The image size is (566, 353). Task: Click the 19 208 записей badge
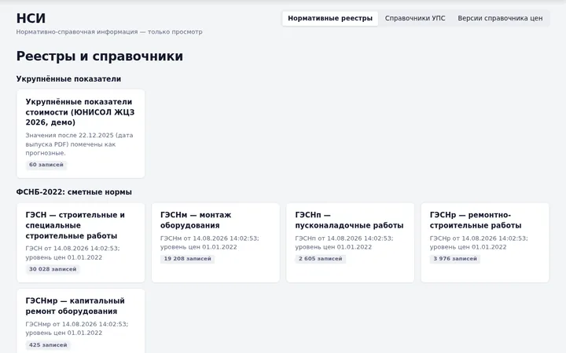(x=187, y=259)
